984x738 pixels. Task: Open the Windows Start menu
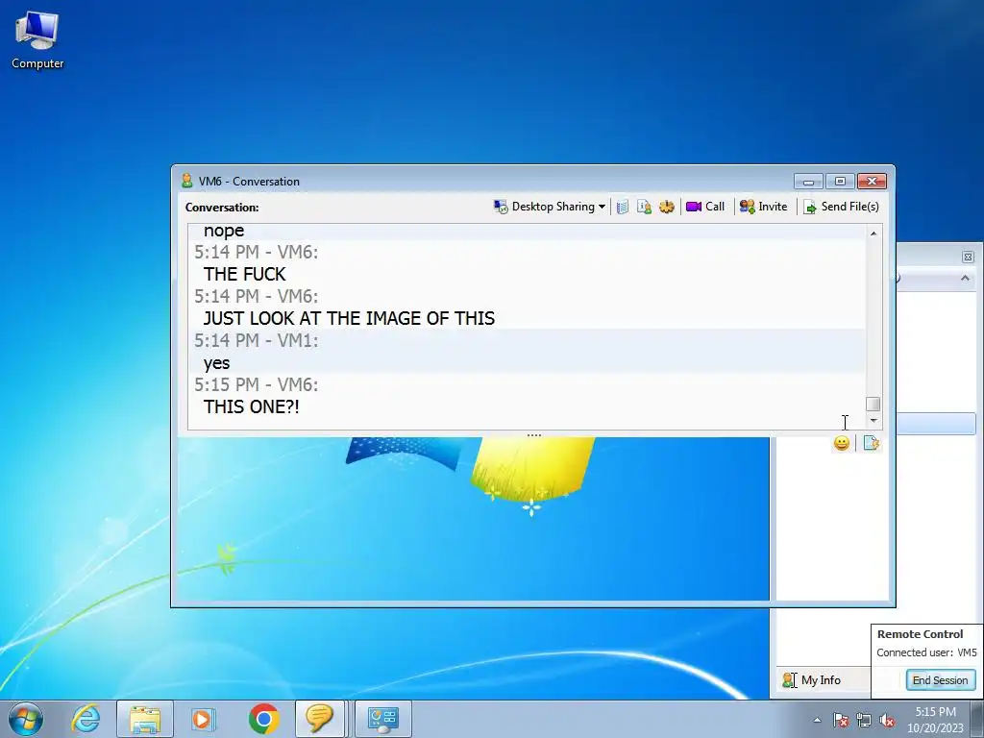pyautogui.click(x=26, y=719)
